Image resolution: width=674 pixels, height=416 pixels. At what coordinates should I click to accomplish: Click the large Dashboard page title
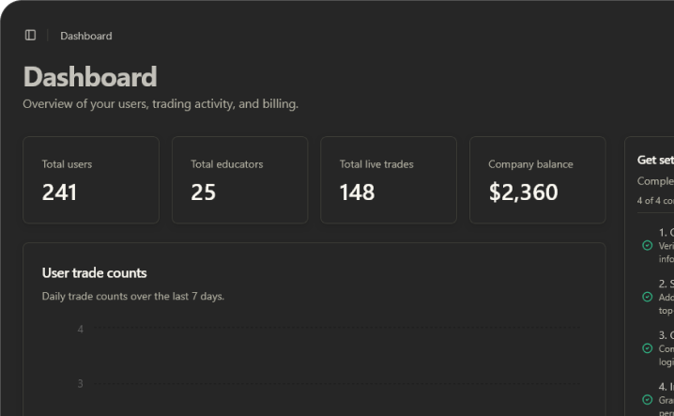(x=90, y=77)
